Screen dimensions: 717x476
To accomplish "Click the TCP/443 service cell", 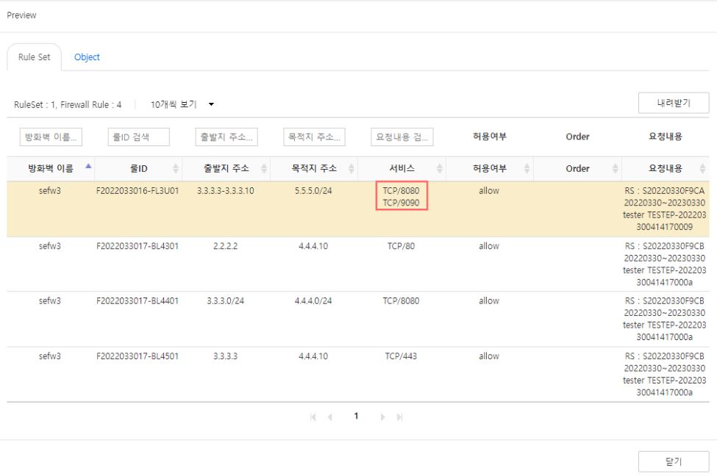I will coord(401,356).
